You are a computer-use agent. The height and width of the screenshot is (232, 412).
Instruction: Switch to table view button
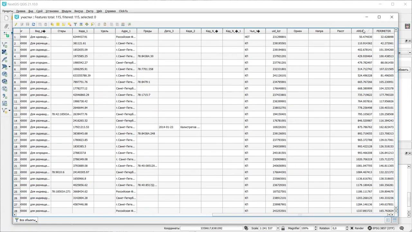pos(394,220)
